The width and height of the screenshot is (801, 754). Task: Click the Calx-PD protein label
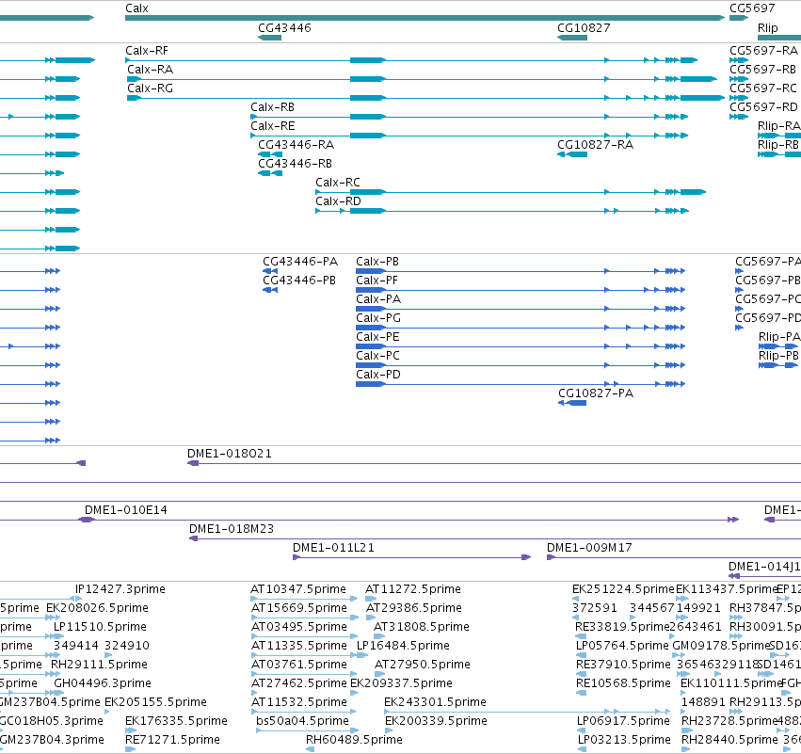[378, 375]
